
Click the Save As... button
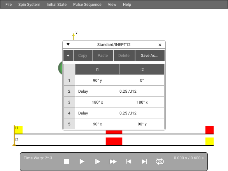[150, 55]
